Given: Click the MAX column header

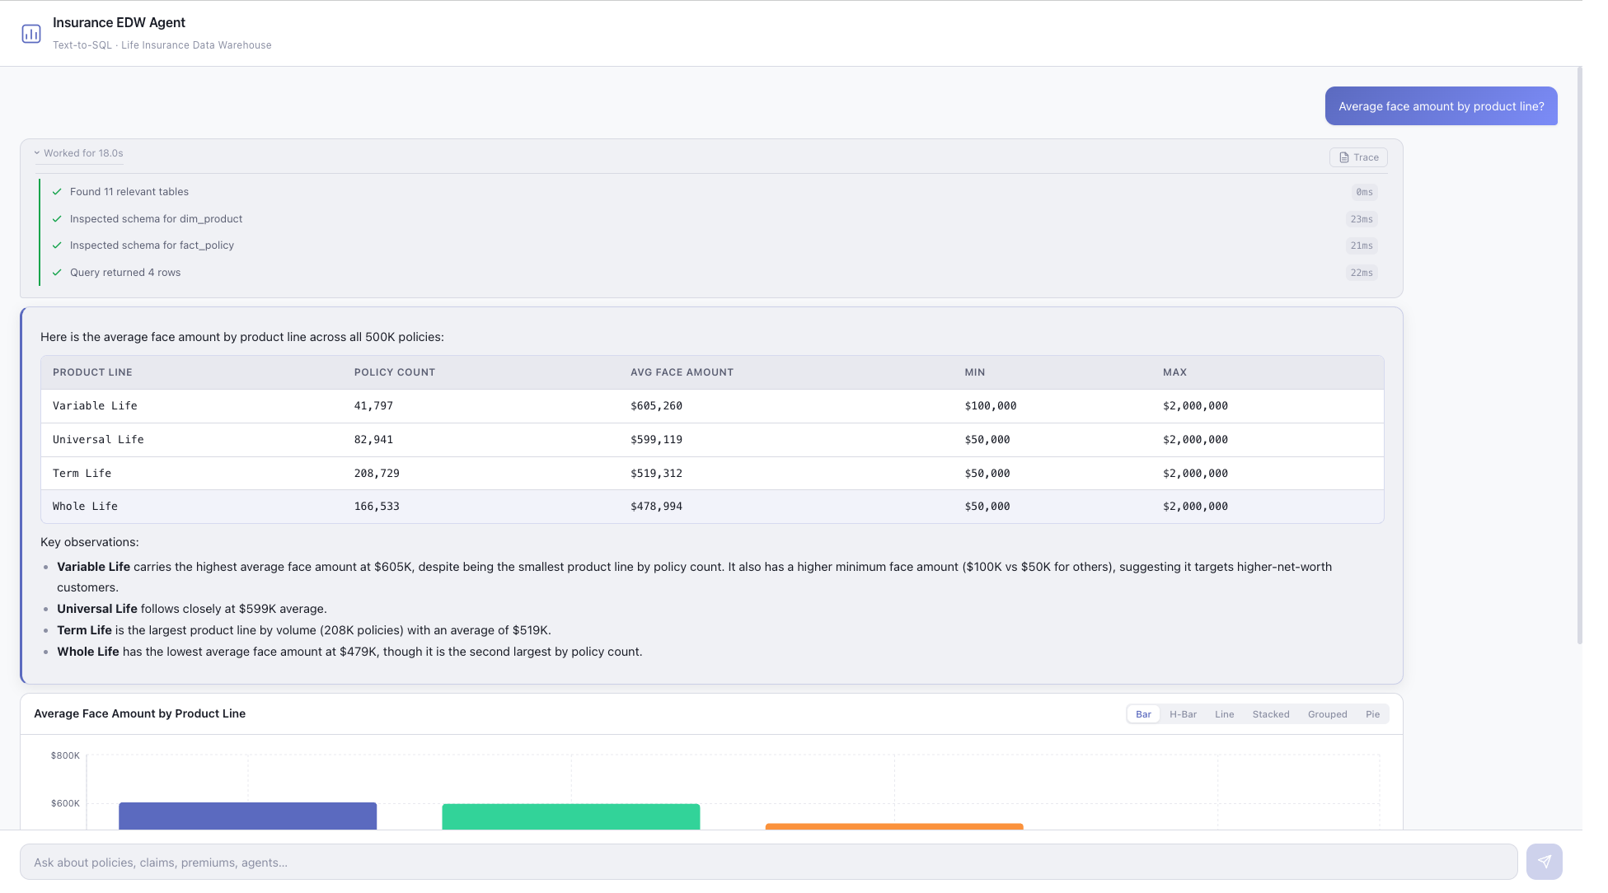Looking at the screenshot, I should [x=1174, y=372].
